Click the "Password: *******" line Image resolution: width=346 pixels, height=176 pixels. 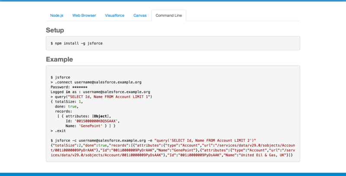[69, 87]
